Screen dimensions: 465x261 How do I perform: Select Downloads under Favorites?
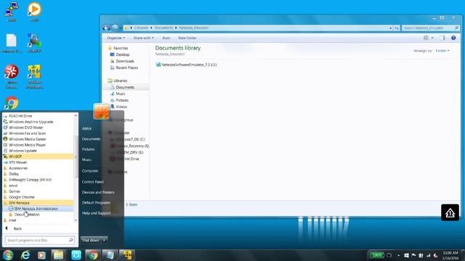click(x=125, y=61)
